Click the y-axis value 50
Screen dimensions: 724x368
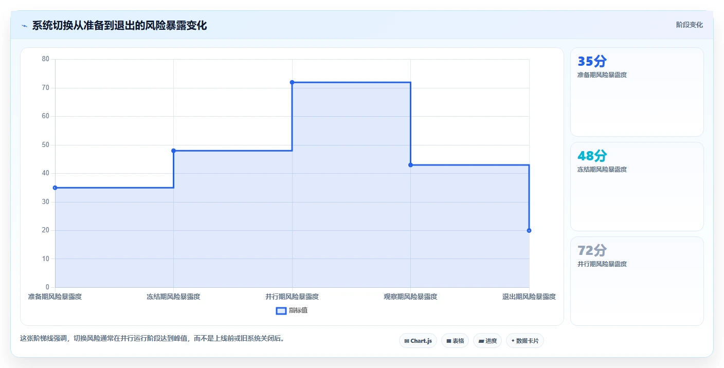pyautogui.click(x=46, y=145)
